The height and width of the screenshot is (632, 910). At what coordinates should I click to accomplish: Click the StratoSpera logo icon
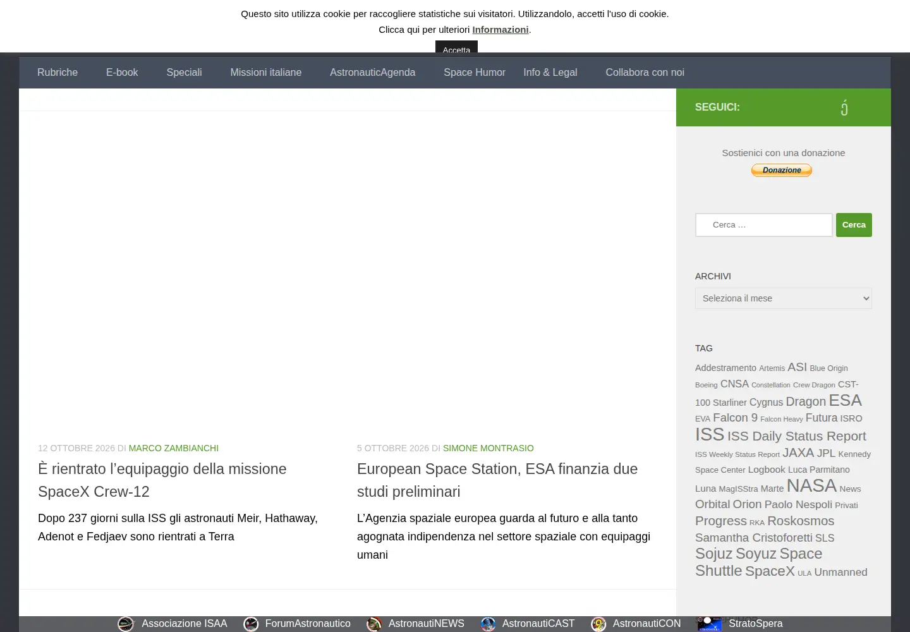709,624
